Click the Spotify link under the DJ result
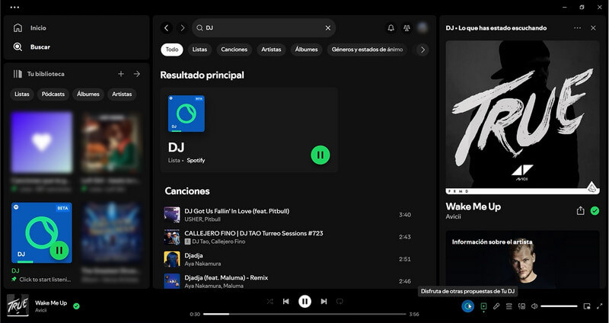Screen dimensions: 609x323 196,160
